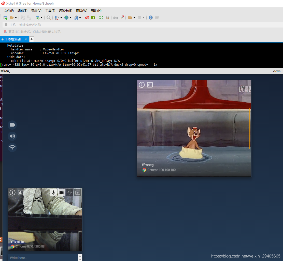Open the blue Help question icon
Viewport: 283px width, 261px height.
click(x=150, y=18)
